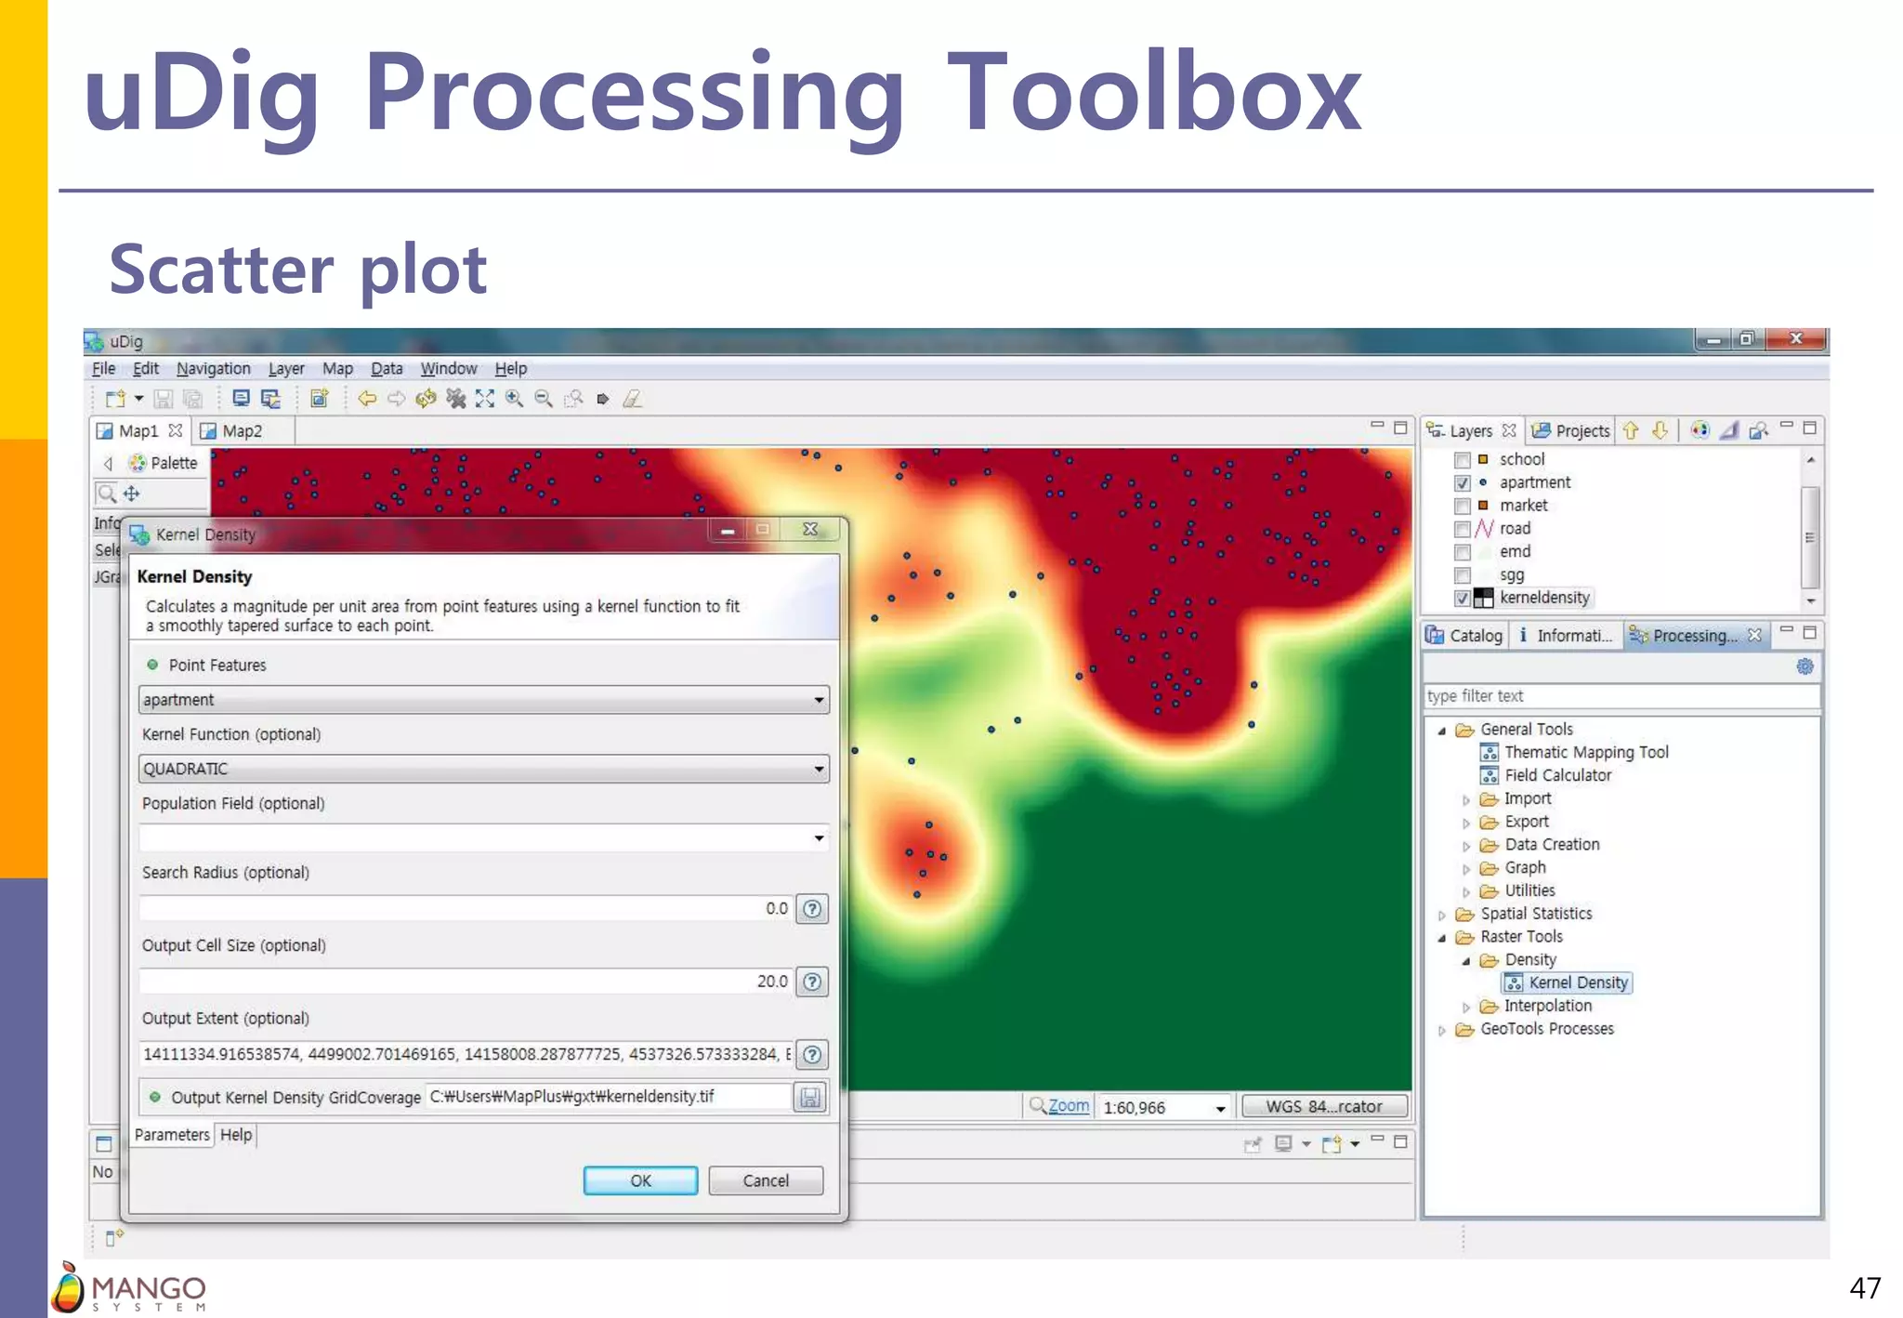Expand the Data Creation folder

pos(1466,846)
